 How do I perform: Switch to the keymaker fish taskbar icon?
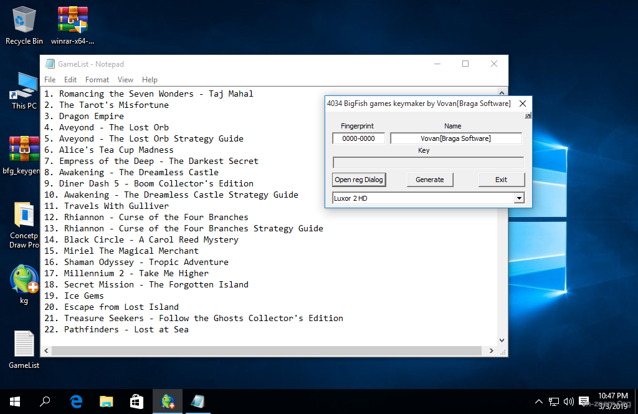[x=167, y=402]
